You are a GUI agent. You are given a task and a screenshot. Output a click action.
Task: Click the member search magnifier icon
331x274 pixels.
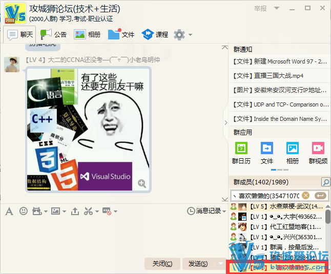tap(326, 182)
